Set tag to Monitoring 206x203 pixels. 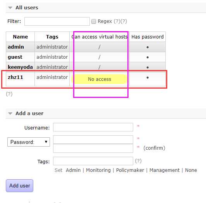point(98,170)
